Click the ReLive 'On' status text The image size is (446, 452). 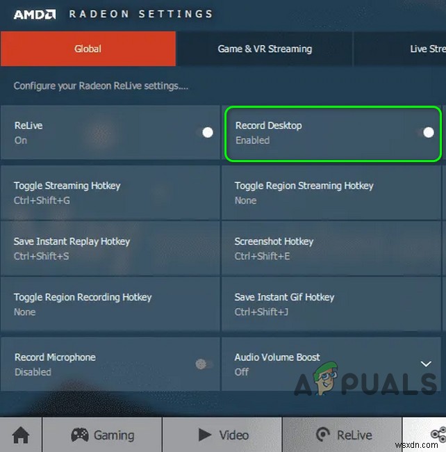(21, 140)
